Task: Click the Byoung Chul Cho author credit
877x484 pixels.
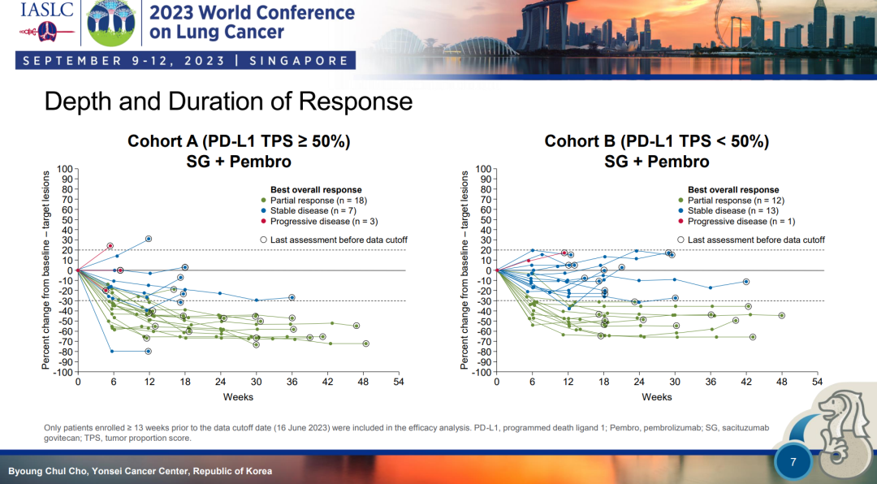Action: tap(140, 472)
